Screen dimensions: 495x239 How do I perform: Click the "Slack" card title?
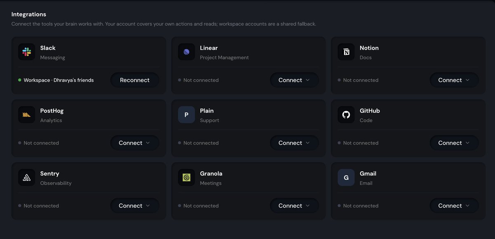pyautogui.click(x=48, y=48)
